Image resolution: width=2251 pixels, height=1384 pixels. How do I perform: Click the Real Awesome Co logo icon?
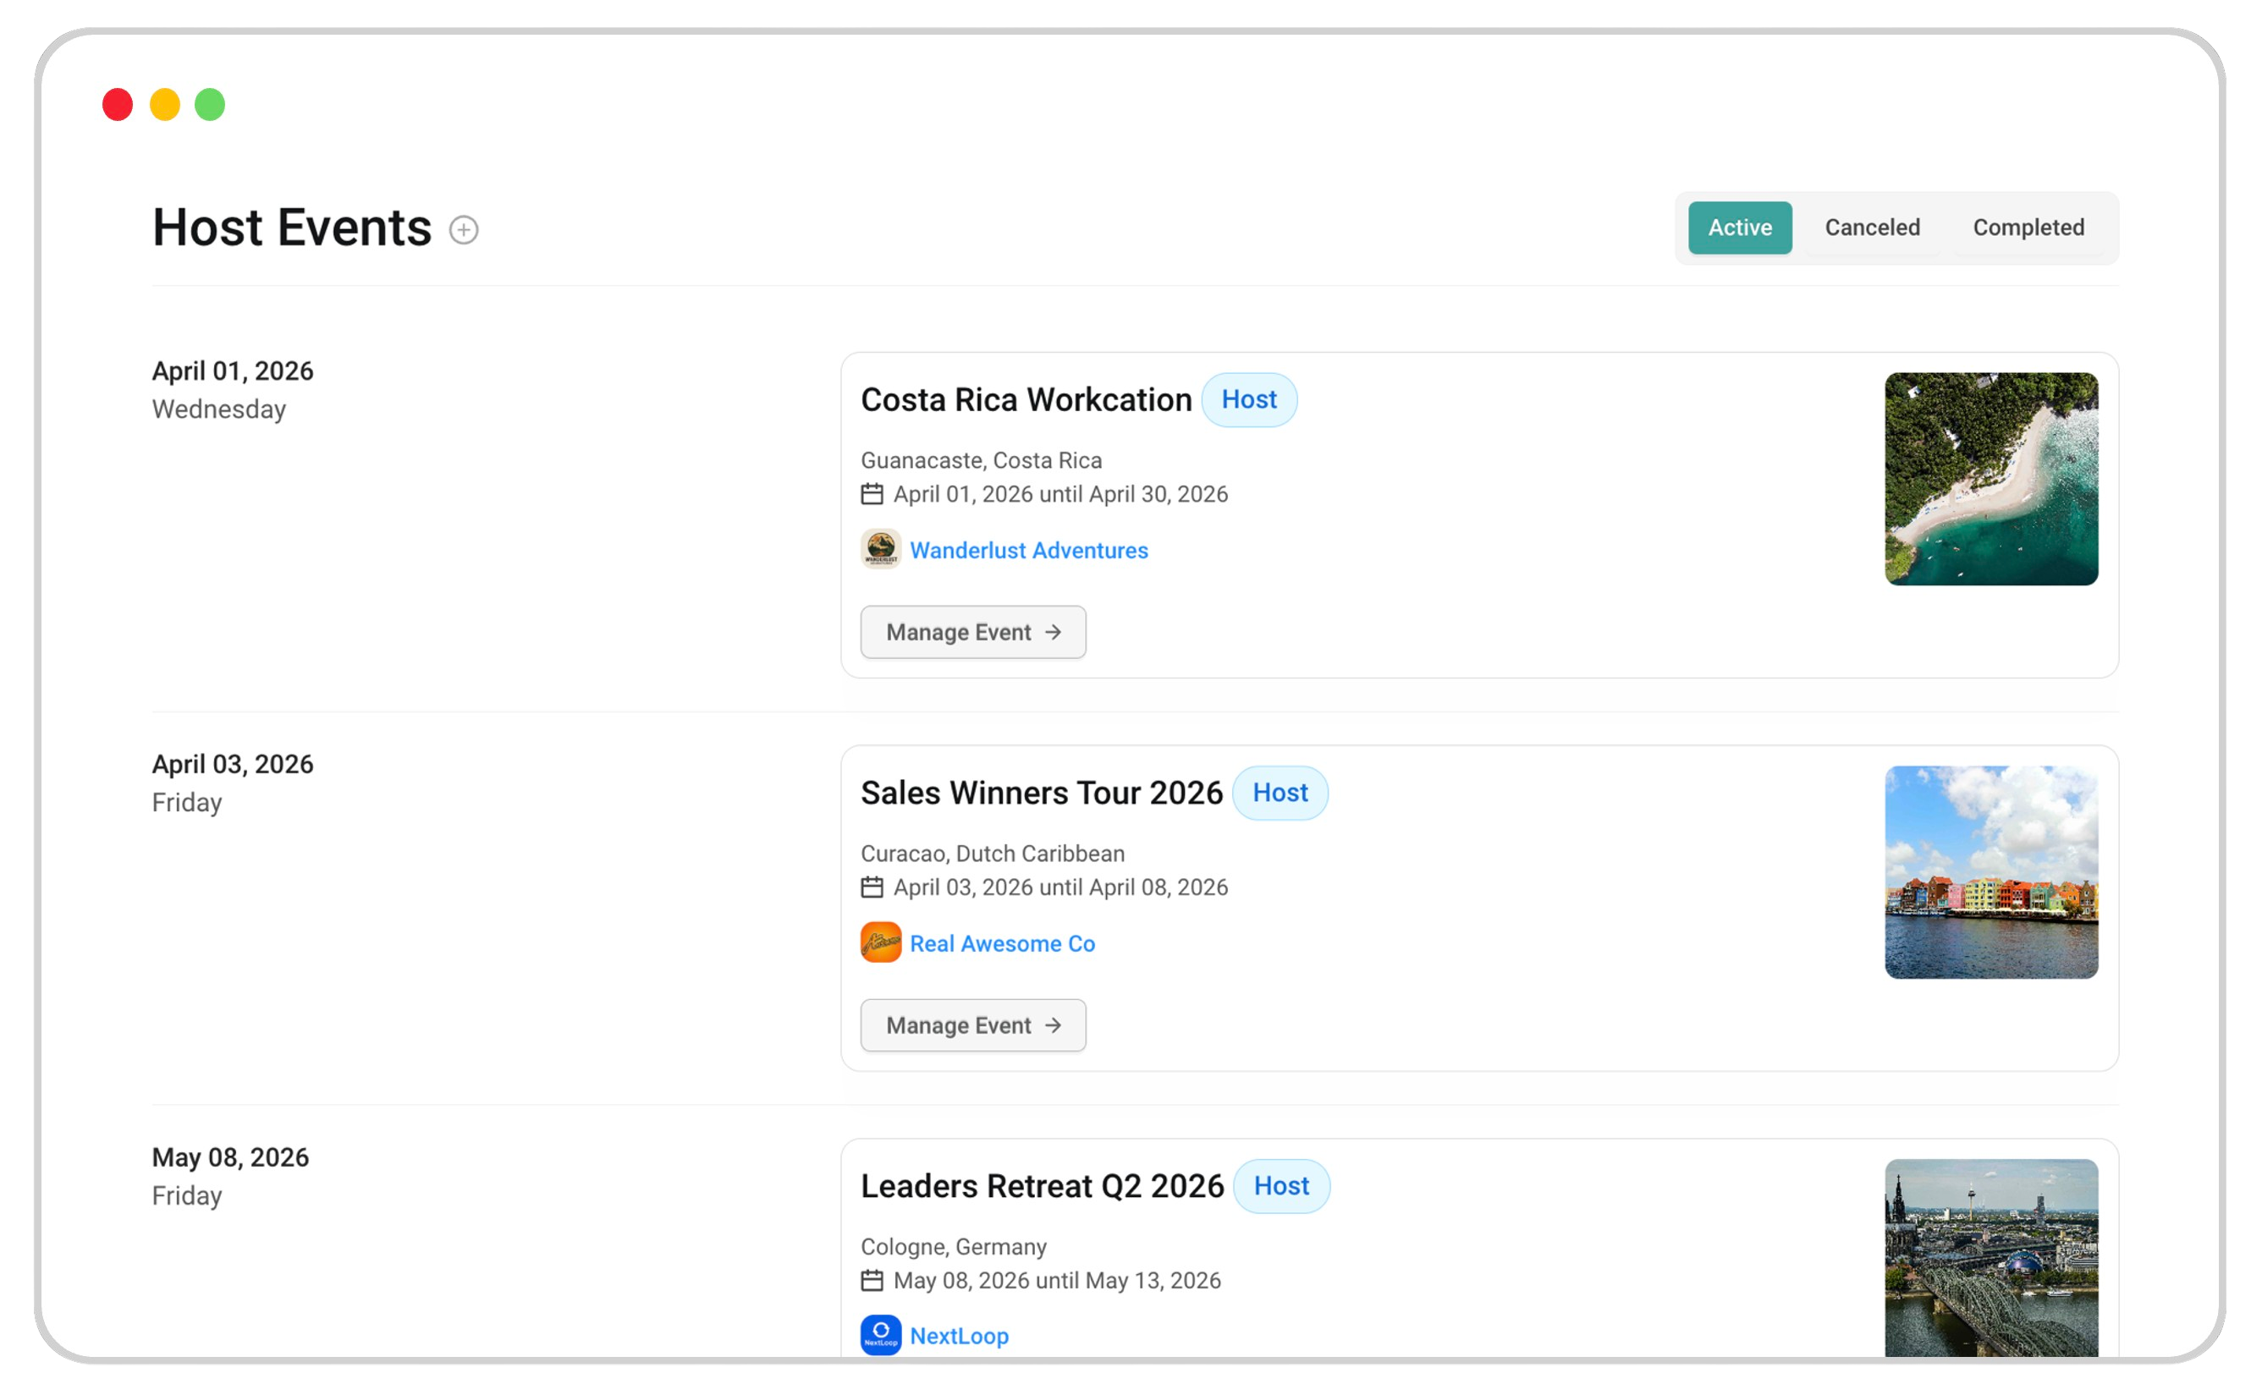(881, 942)
